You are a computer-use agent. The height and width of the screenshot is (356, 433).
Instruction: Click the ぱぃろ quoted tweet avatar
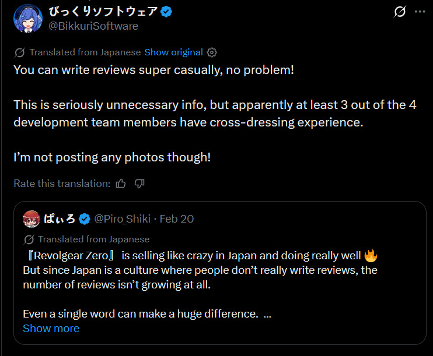[x=31, y=218]
